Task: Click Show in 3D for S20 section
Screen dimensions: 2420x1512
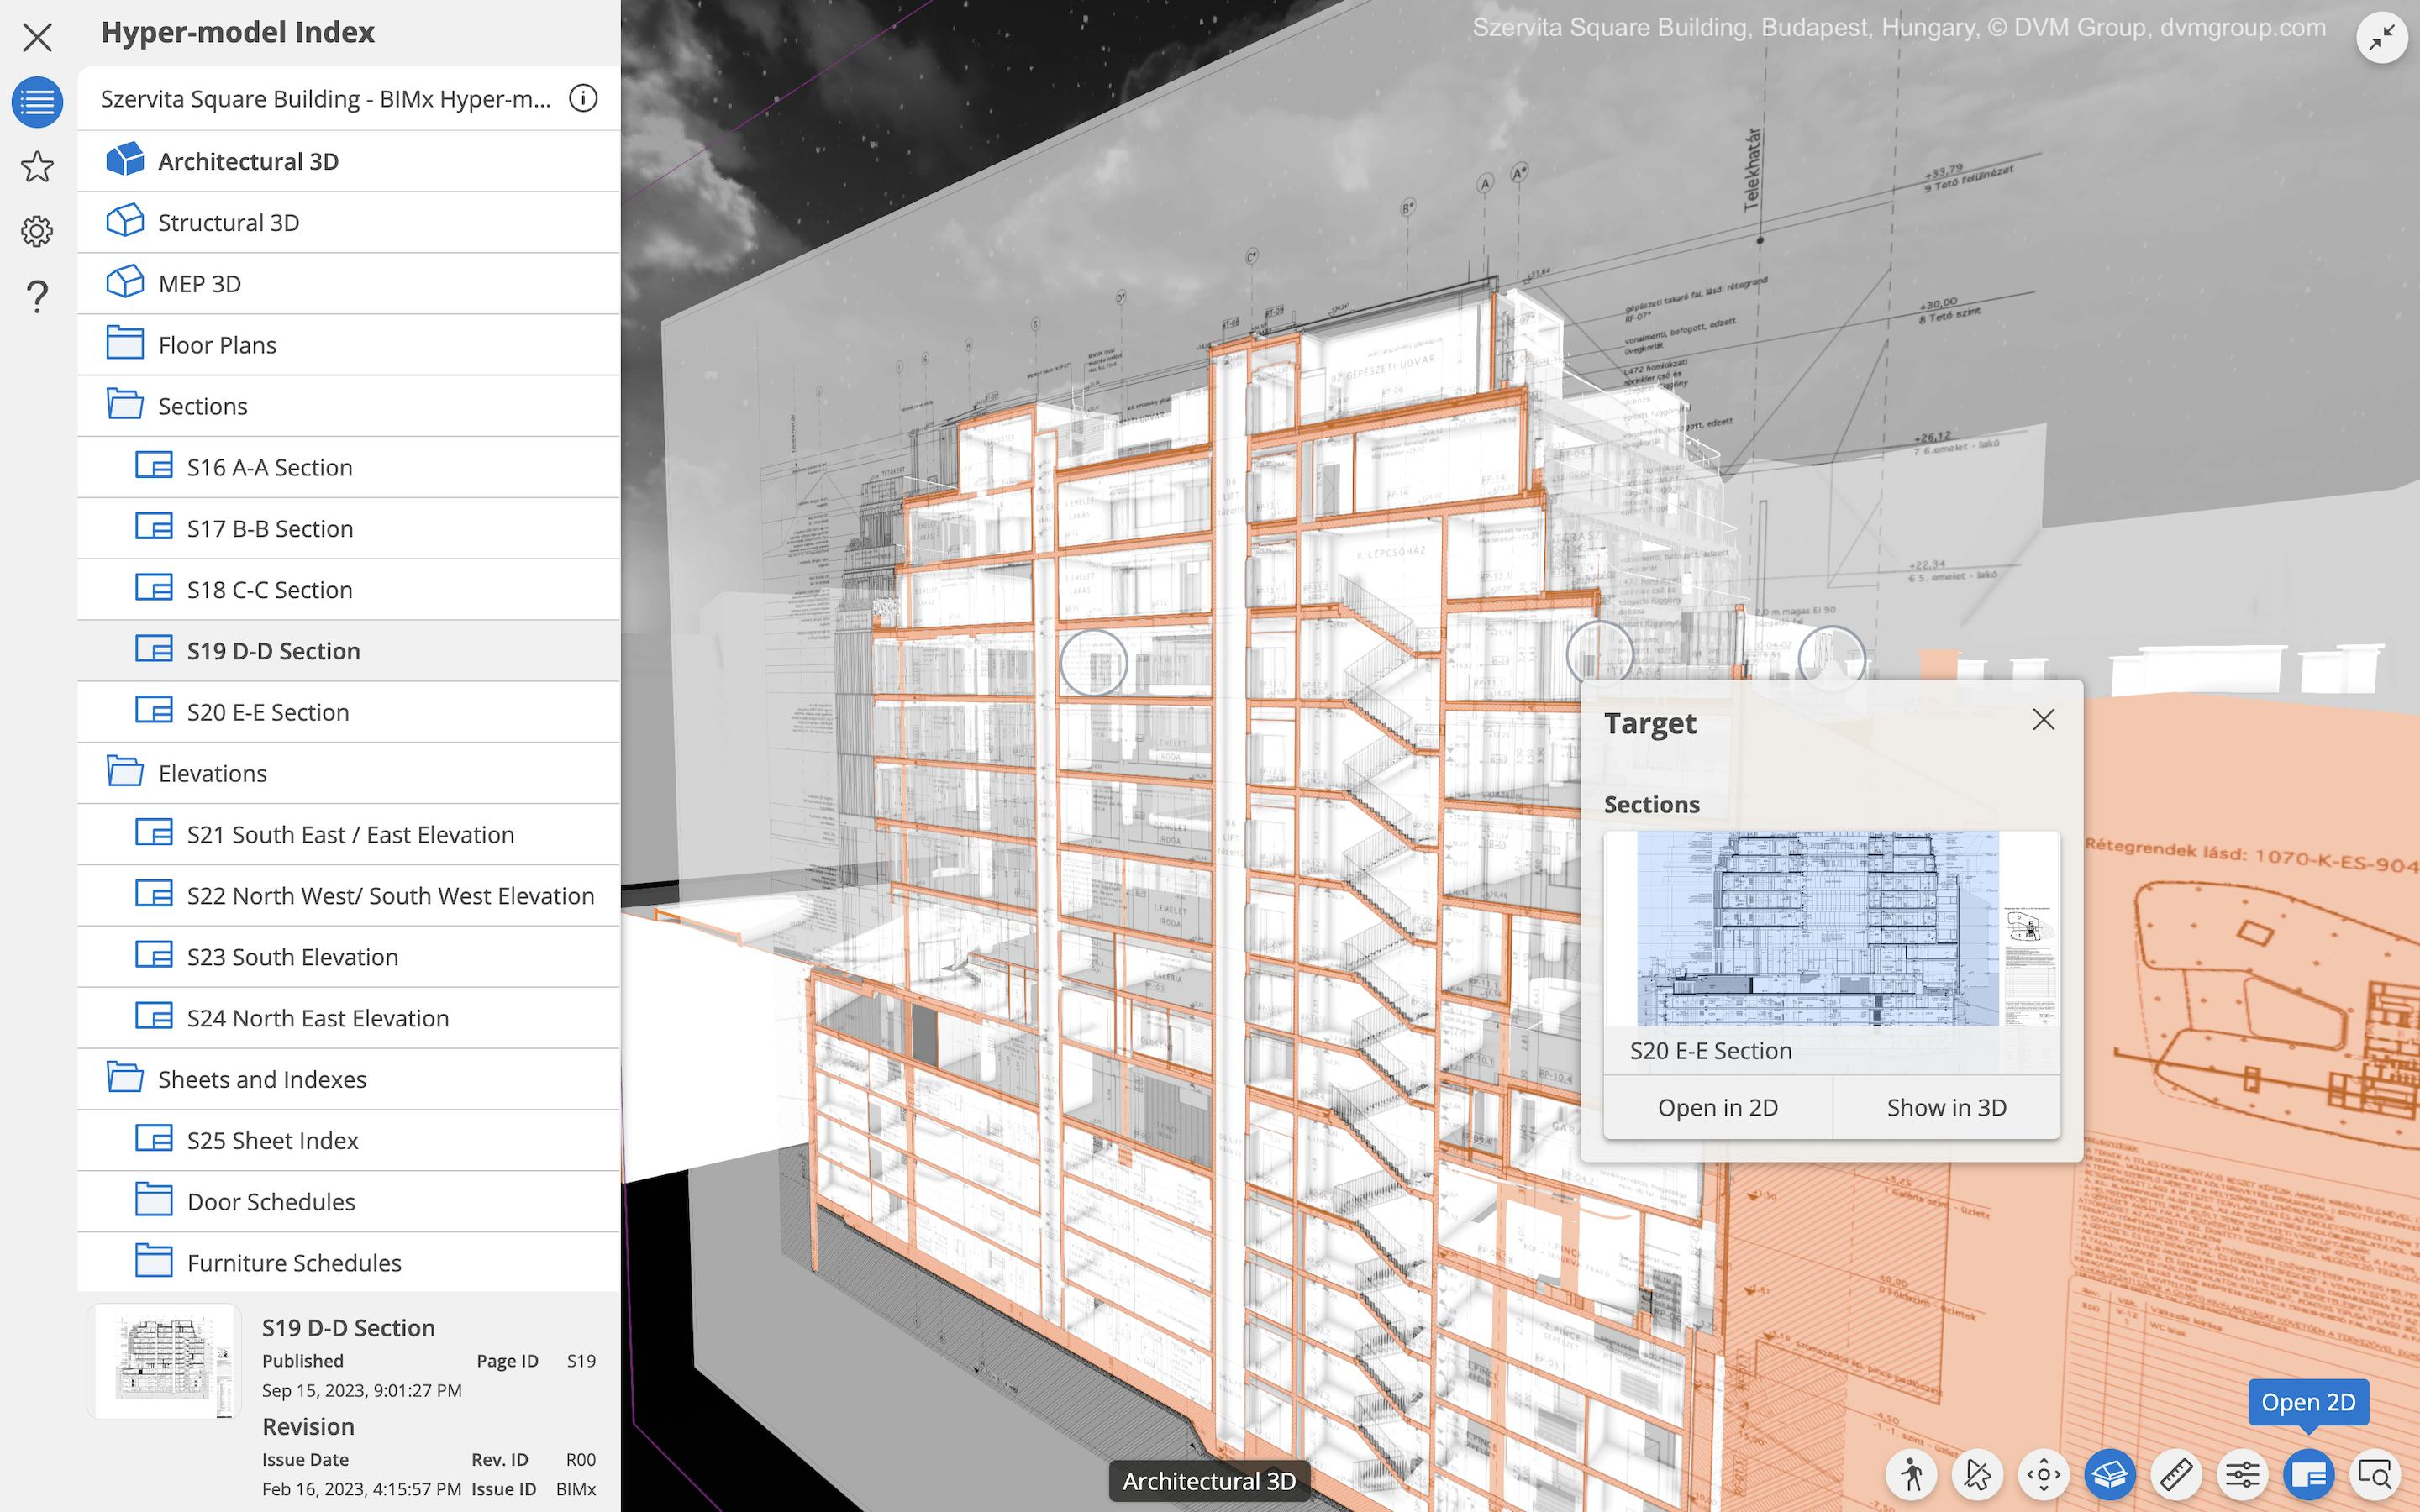Action: point(1946,1107)
